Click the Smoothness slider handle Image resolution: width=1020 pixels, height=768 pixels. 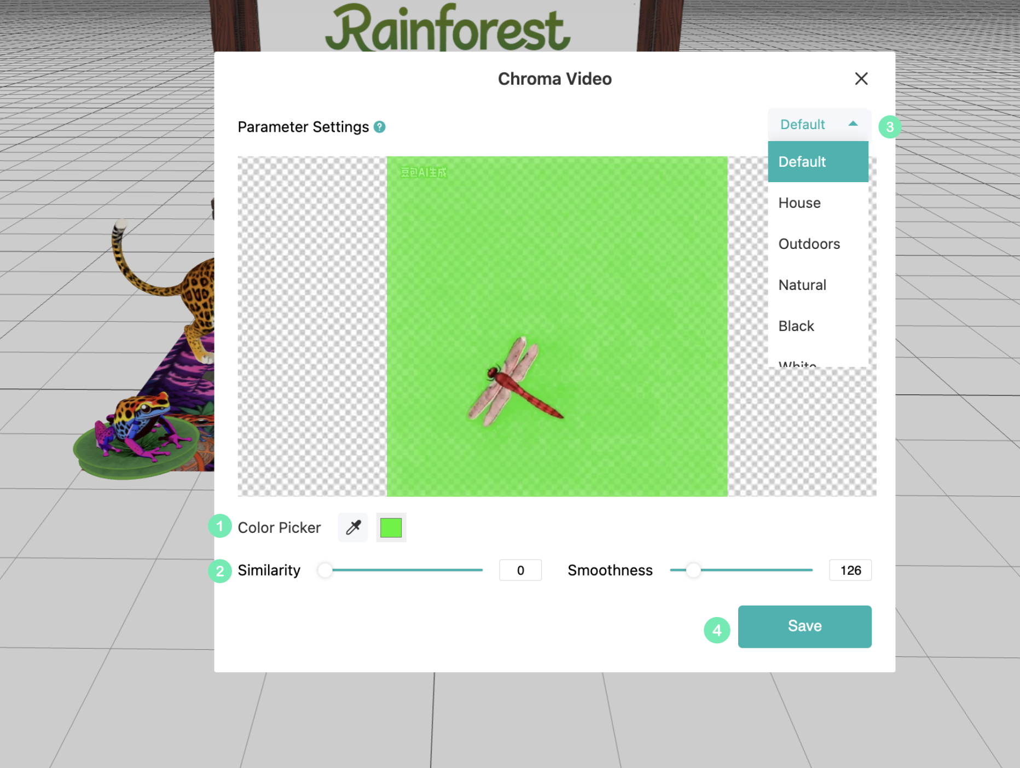pyautogui.click(x=693, y=570)
